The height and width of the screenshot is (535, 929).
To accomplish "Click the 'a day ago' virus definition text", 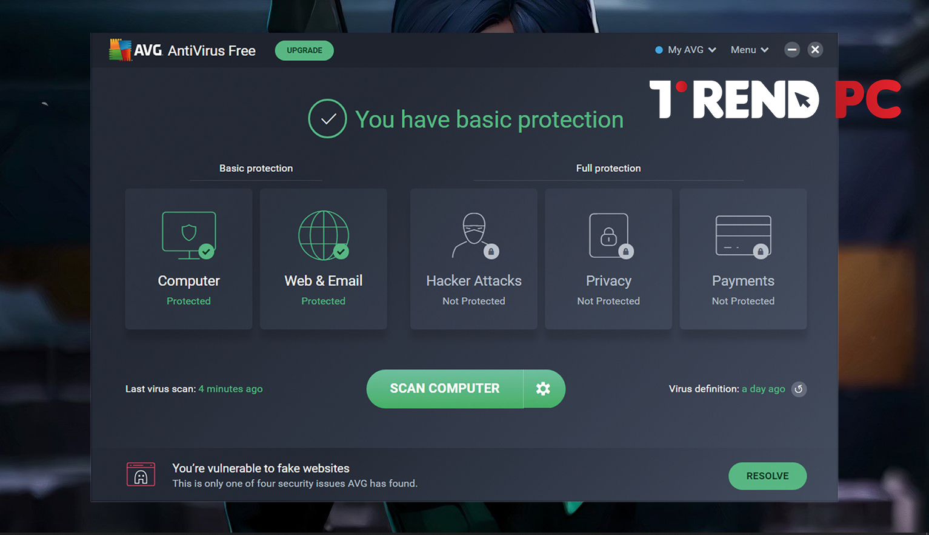I will click(763, 389).
